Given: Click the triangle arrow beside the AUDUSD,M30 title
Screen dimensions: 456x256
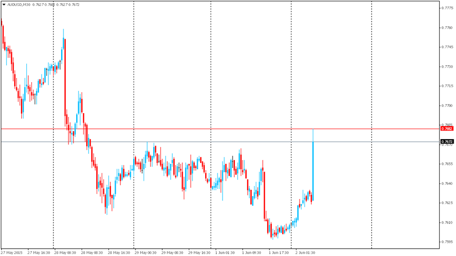Looking at the screenshot, I should click(x=4, y=5).
